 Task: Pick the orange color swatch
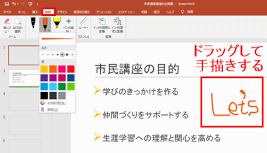(x=53, y=69)
